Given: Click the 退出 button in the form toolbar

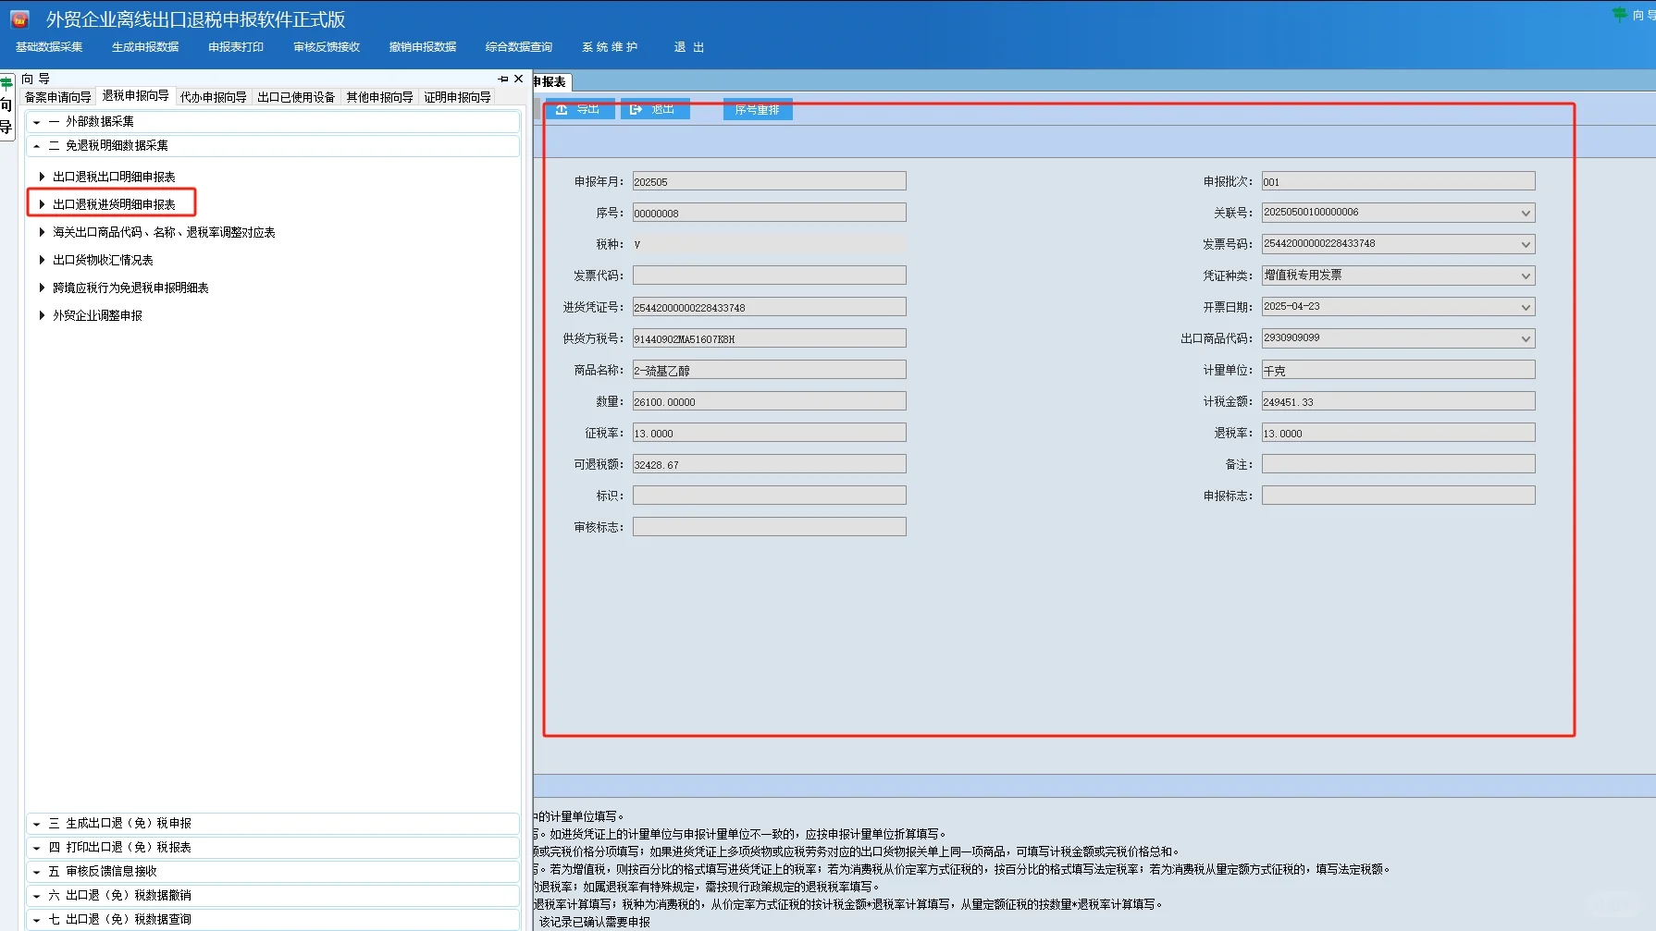Looking at the screenshot, I should [655, 109].
